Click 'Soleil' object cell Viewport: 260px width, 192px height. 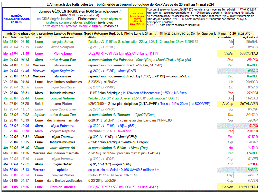[x=39, y=104]
